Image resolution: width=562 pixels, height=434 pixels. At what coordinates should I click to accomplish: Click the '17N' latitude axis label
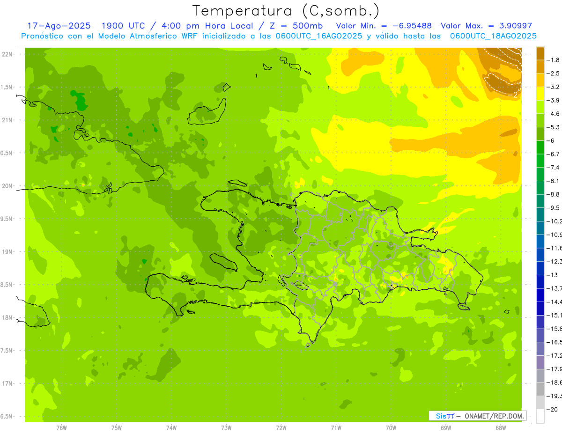[x=7, y=383]
